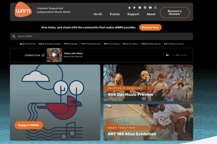This screenshot has height=144, width=217.
Task: Play the live stream
Action: click(54, 55)
